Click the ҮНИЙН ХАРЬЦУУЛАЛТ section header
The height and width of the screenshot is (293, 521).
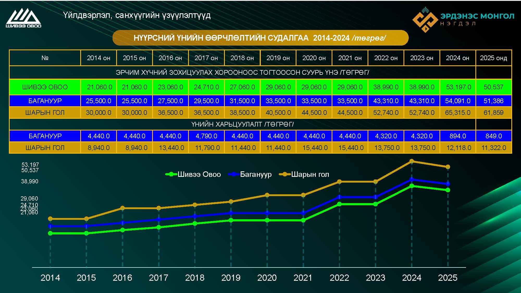[x=242, y=124]
